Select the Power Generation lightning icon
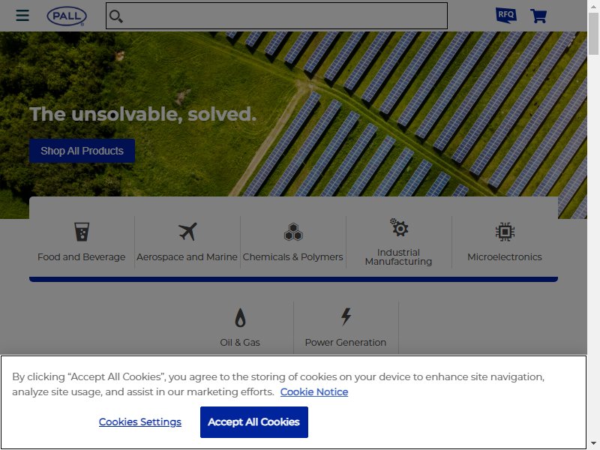 (x=346, y=316)
